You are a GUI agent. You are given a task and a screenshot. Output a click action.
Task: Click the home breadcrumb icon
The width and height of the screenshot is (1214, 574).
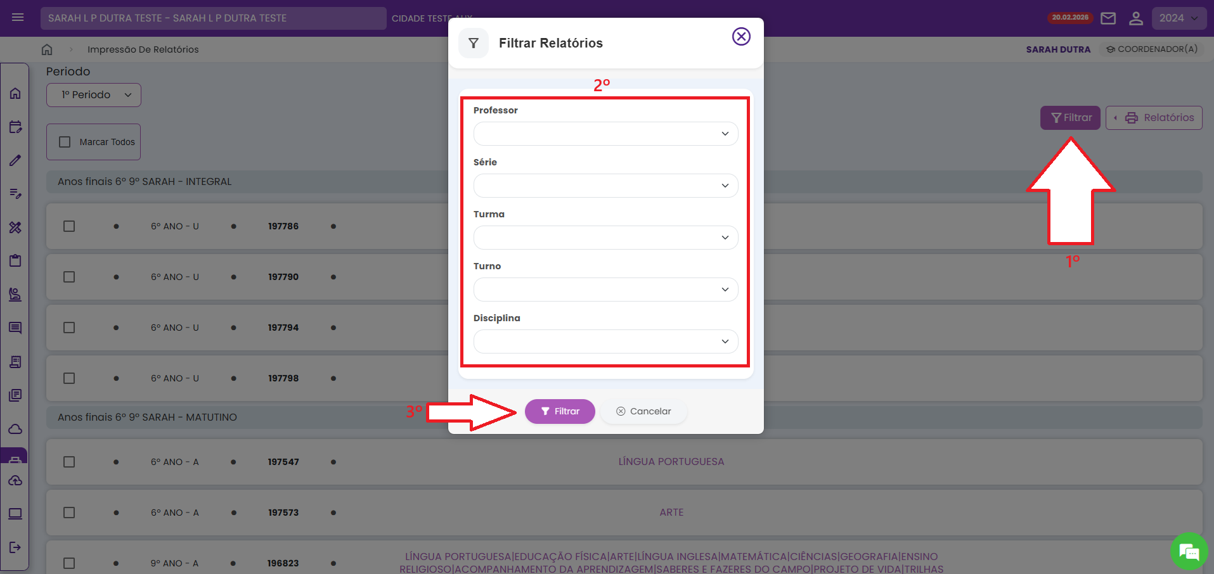click(x=47, y=49)
